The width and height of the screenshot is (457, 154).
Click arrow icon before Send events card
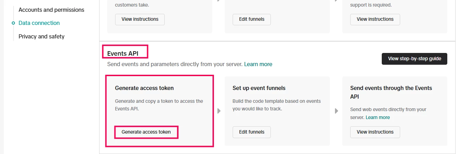click(x=336, y=111)
